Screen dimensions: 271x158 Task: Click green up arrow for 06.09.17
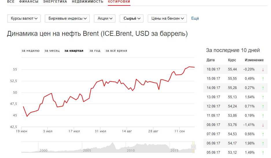pyautogui.click(x=263, y=143)
